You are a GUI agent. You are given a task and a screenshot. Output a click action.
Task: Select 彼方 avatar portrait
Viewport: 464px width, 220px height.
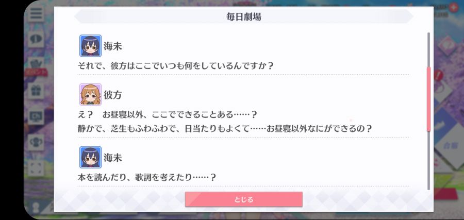(91, 94)
